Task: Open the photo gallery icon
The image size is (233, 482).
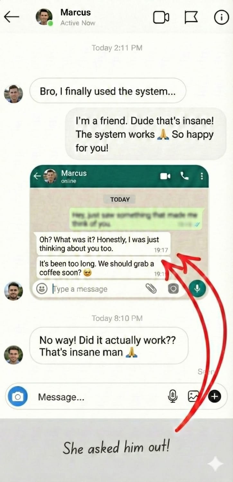Action: (193, 397)
